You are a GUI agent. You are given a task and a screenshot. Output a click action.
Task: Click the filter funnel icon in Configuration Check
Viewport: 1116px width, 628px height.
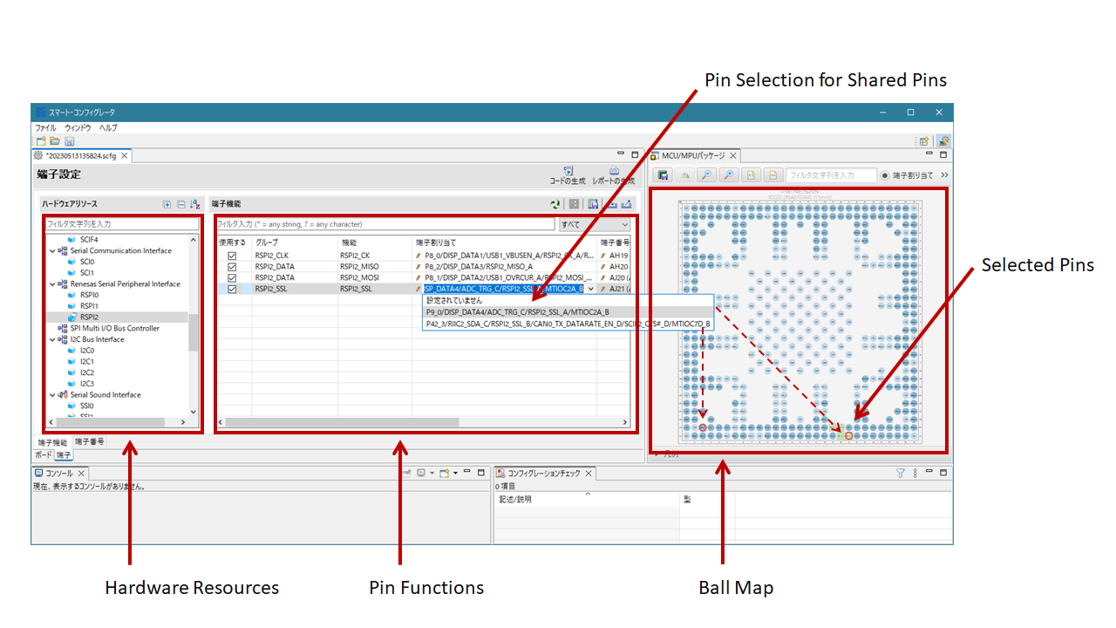(x=901, y=474)
